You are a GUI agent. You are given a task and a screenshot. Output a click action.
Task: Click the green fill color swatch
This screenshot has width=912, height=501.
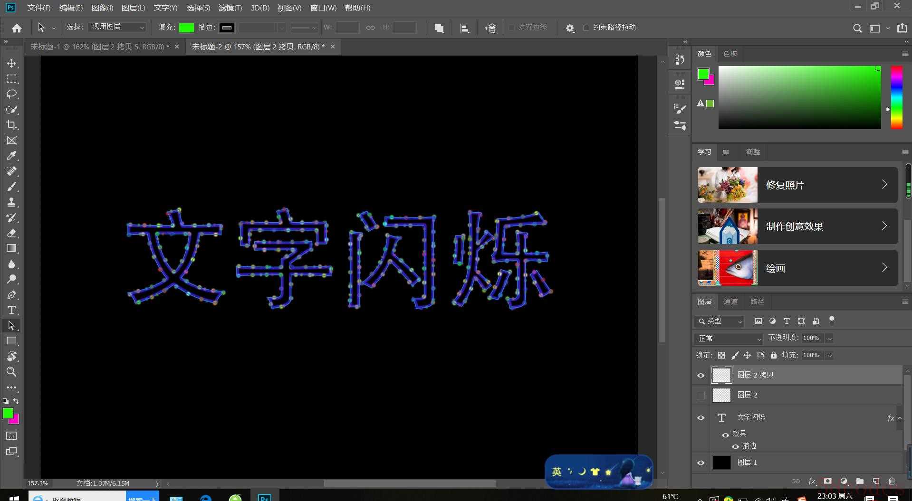tap(186, 28)
